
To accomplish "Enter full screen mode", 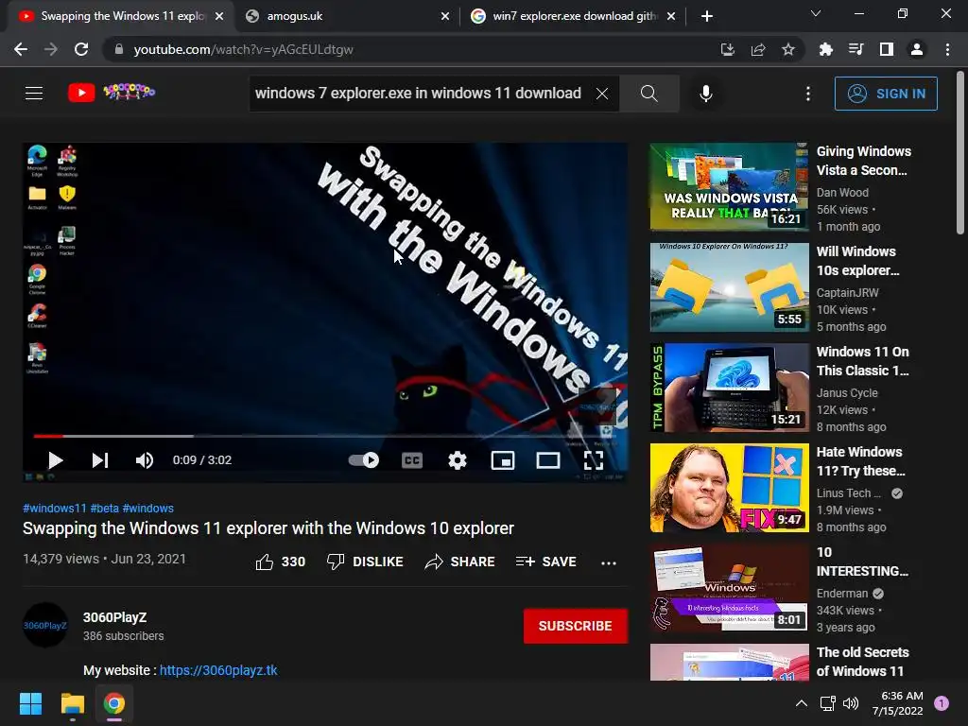I will pyautogui.click(x=594, y=460).
